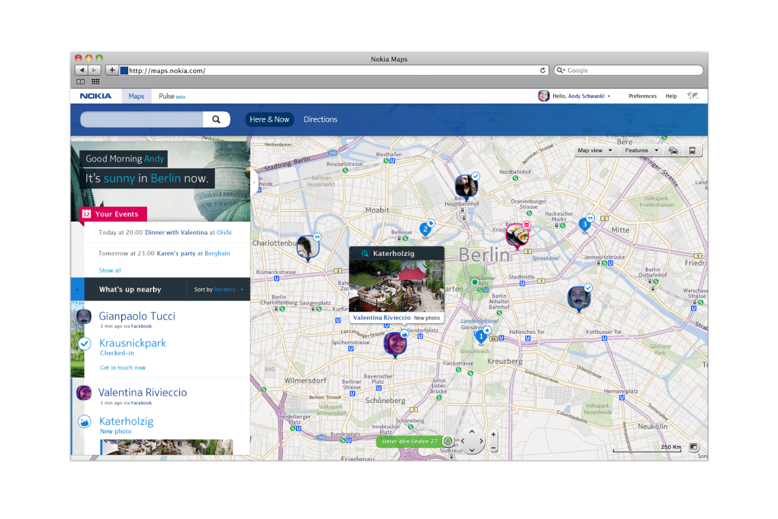Click Get in touch now

(122, 367)
